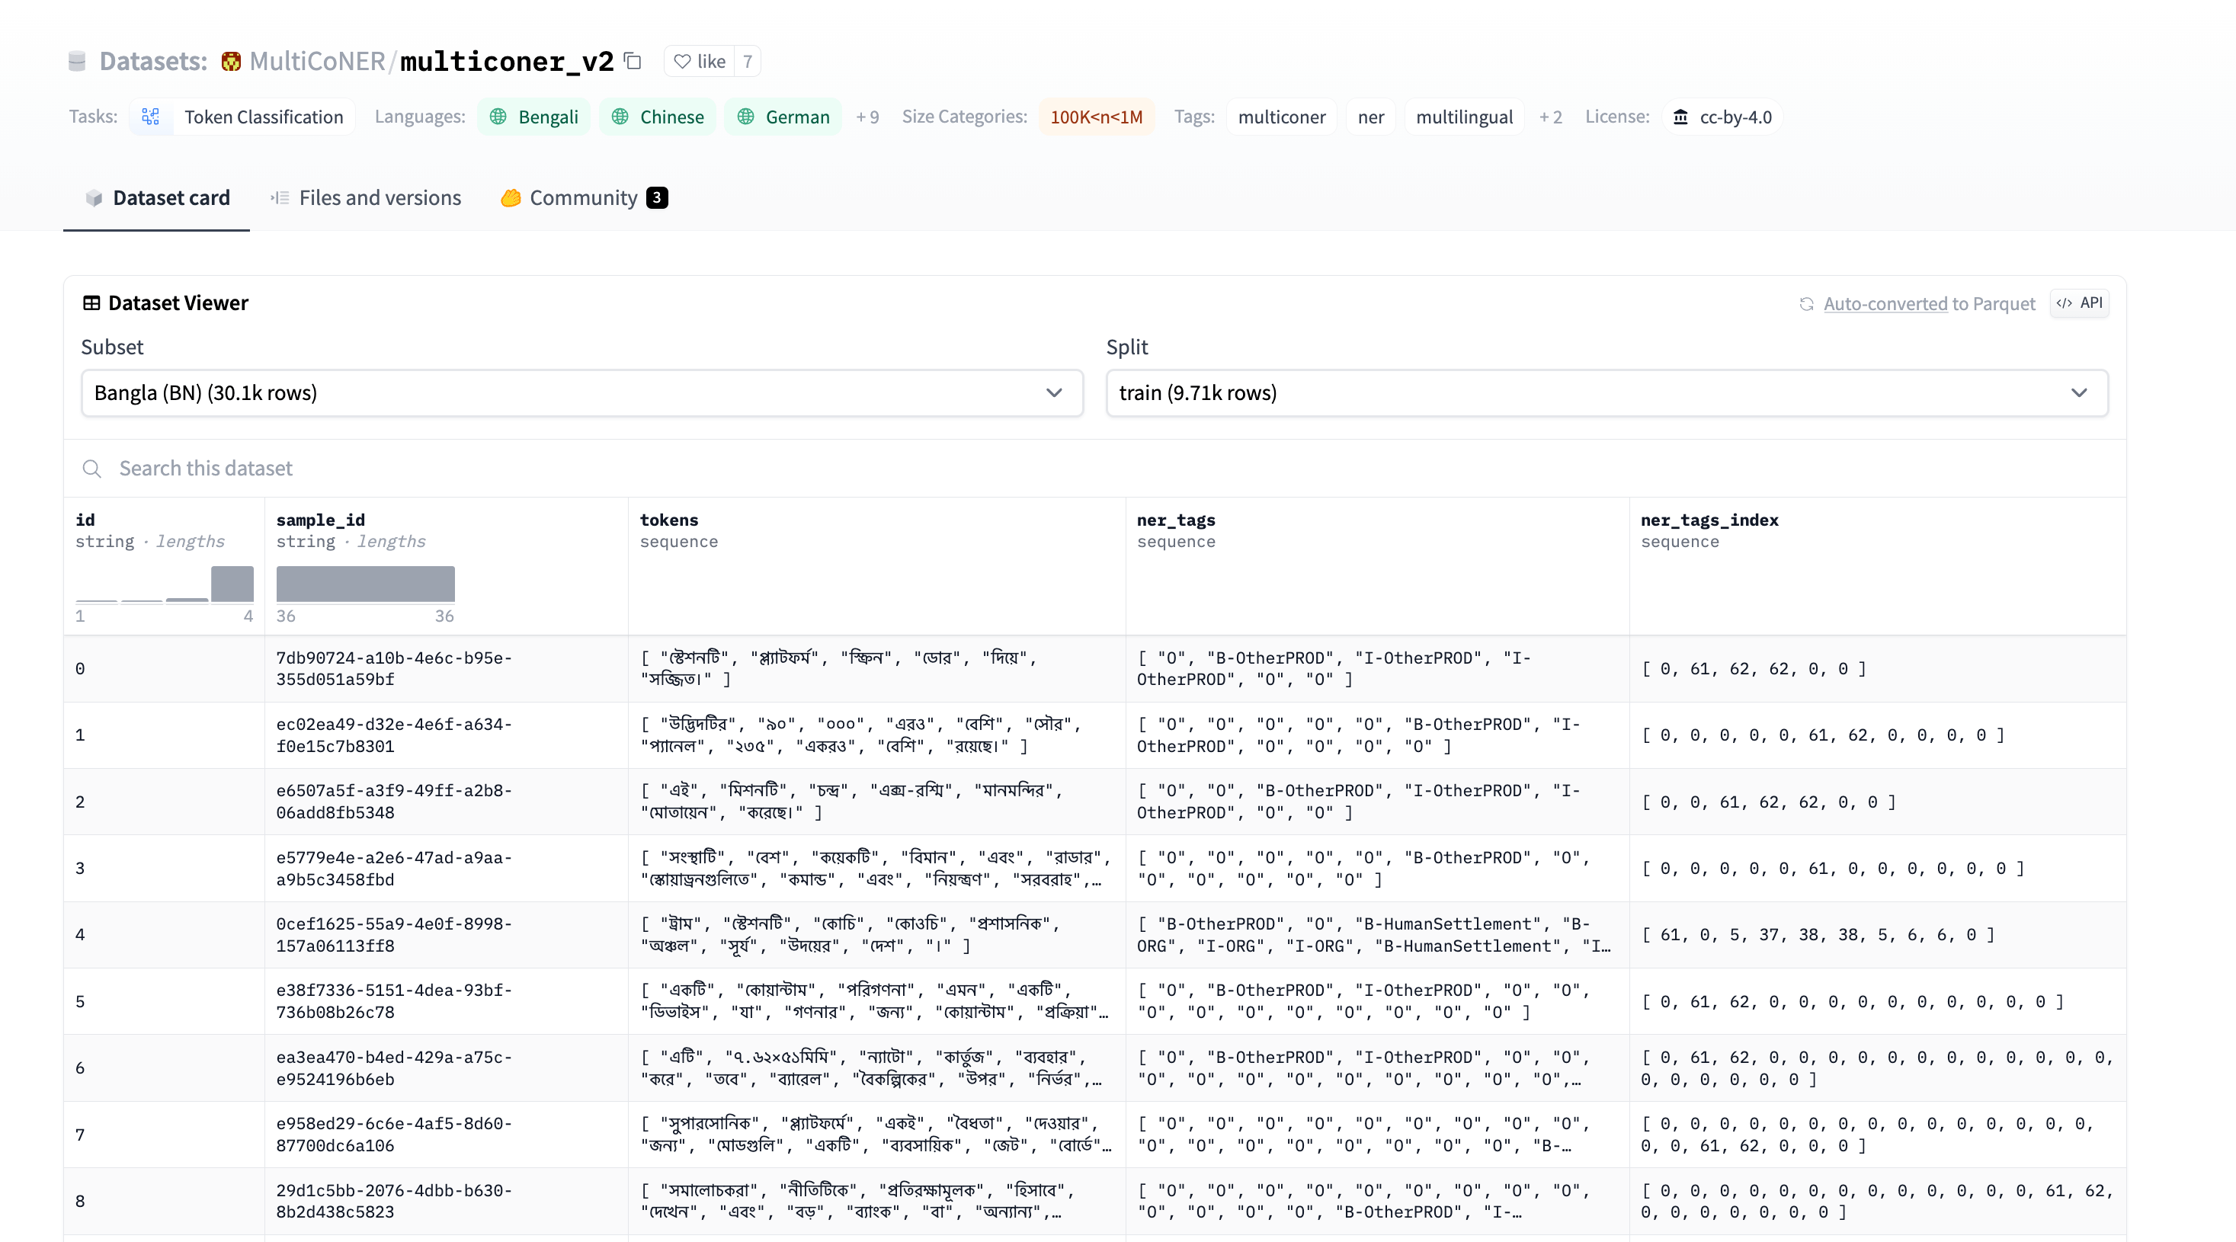
Task: Click the sample_id lengths histogram bar
Action: click(x=366, y=583)
